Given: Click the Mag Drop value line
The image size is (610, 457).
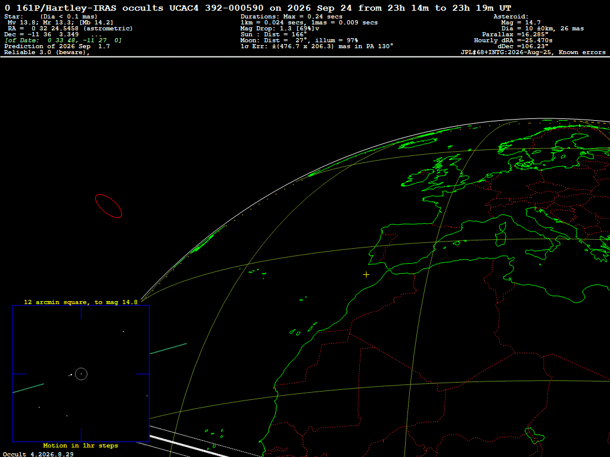Looking at the screenshot, I should (280, 29).
